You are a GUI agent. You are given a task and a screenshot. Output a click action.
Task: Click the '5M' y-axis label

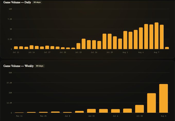(x=11, y=29)
